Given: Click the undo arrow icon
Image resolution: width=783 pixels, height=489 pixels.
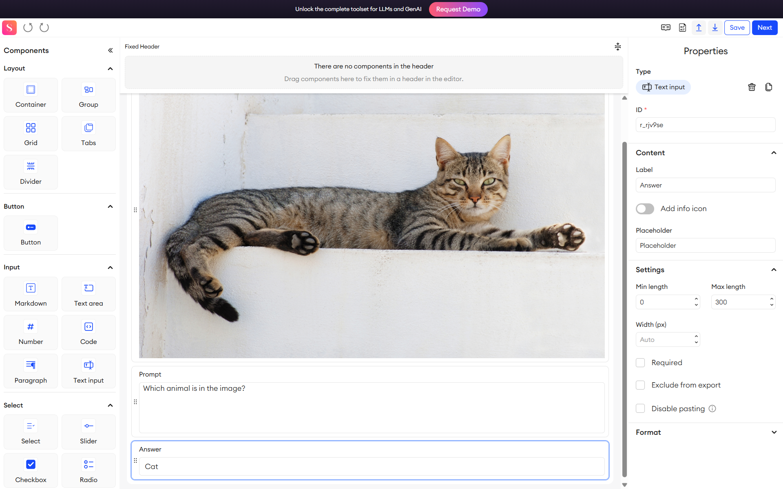Looking at the screenshot, I should (27, 28).
